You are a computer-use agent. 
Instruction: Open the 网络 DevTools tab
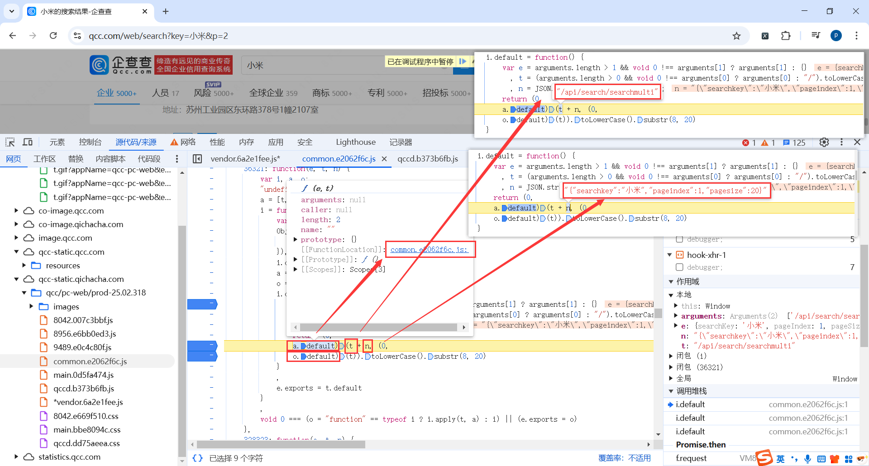183,142
